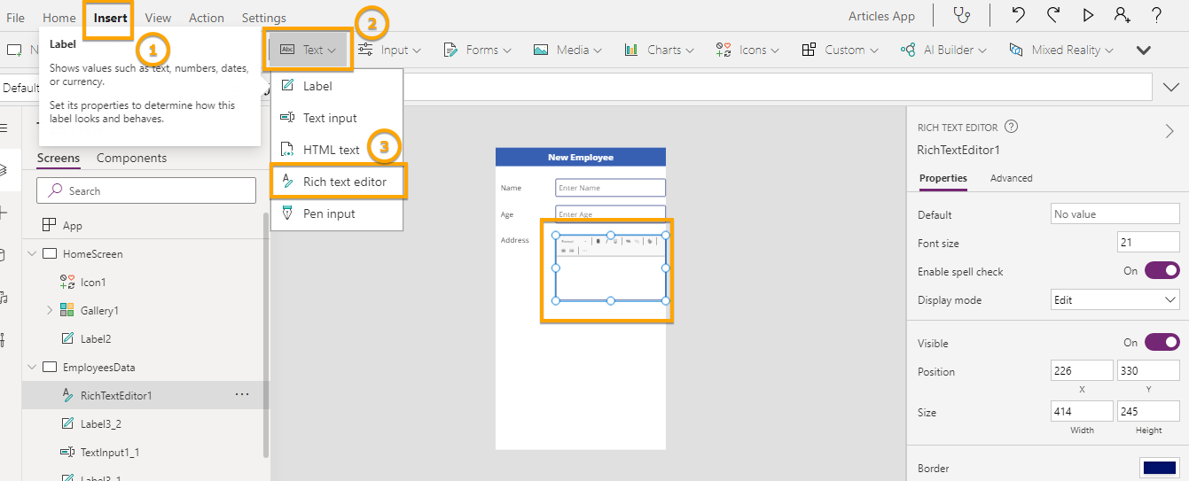Open the Forms dropdown
1189x481 pixels.
point(477,50)
